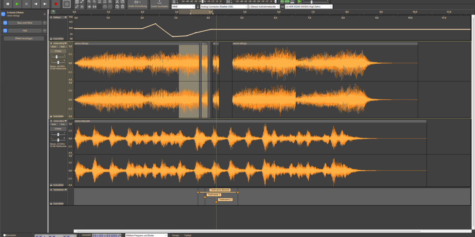
Task: Select the Draw pencil tool
Action: point(77,7)
